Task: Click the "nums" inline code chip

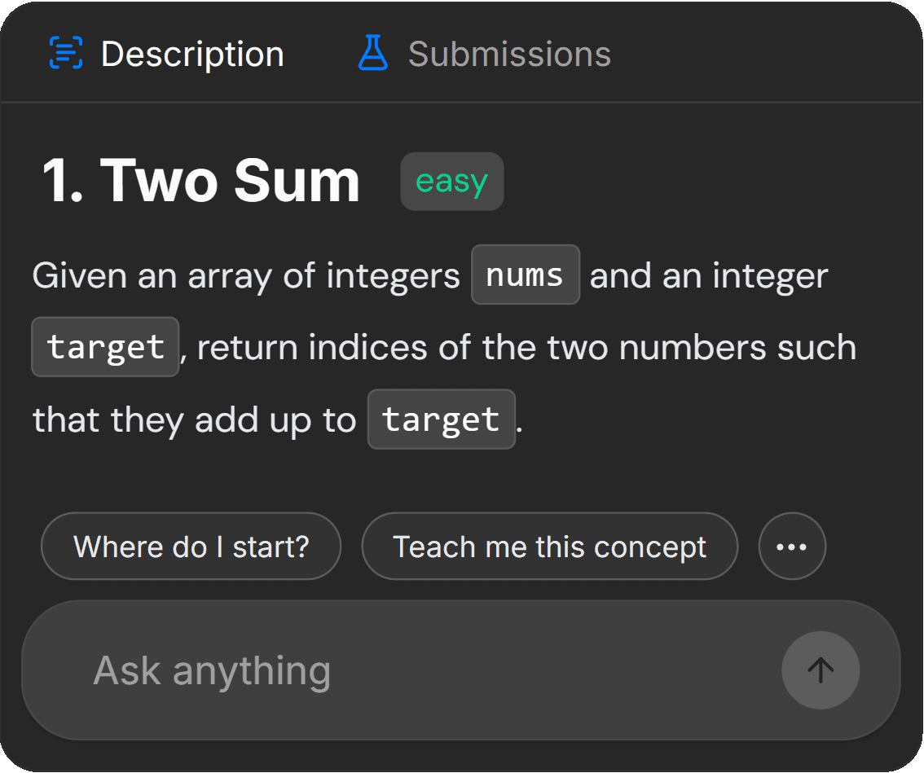Action: click(526, 275)
